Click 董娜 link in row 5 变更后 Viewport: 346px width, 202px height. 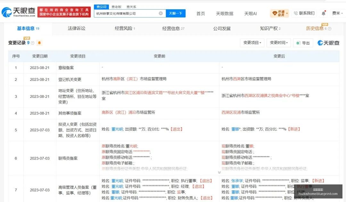(x=235, y=129)
